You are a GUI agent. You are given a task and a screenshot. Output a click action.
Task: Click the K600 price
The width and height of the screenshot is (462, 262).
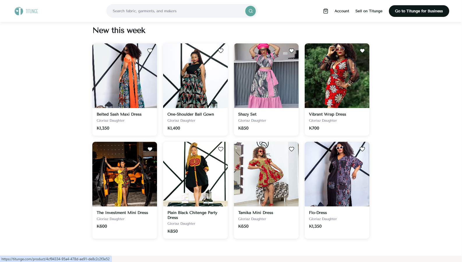click(102, 226)
